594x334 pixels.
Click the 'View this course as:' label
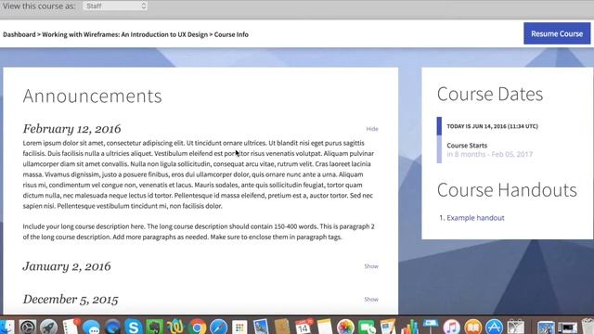click(39, 6)
